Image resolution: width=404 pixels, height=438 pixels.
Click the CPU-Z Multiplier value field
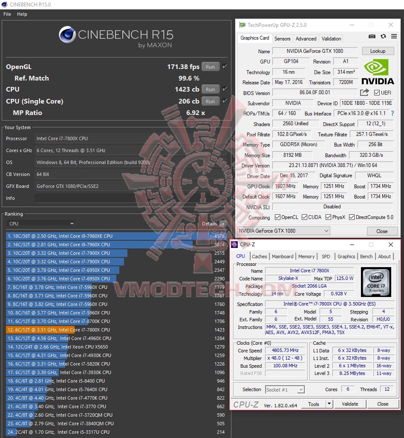tap(285, 358)
